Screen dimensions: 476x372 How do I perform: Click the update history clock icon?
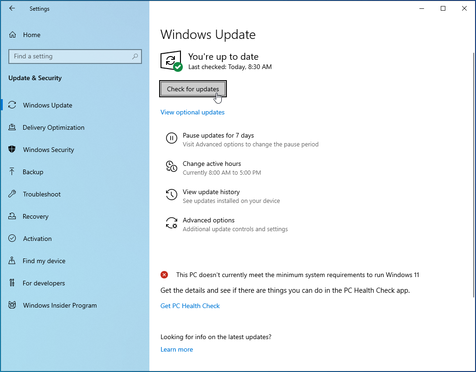172,195
